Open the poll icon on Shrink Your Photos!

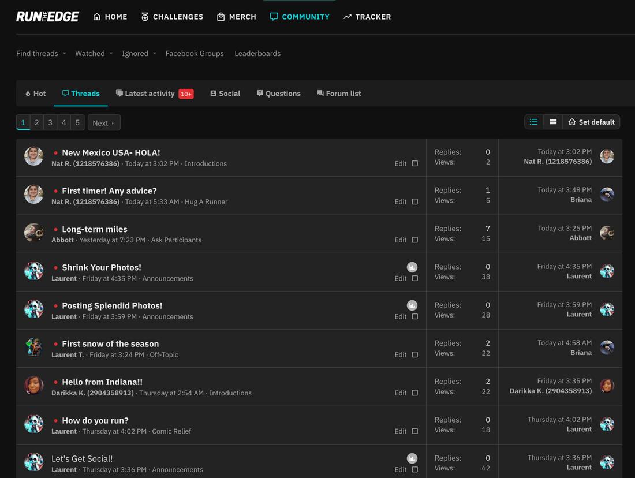(x=412, y=267)
